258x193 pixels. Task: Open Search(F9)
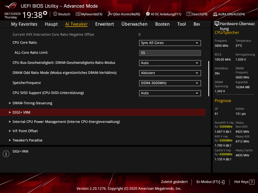click(197, 14)
